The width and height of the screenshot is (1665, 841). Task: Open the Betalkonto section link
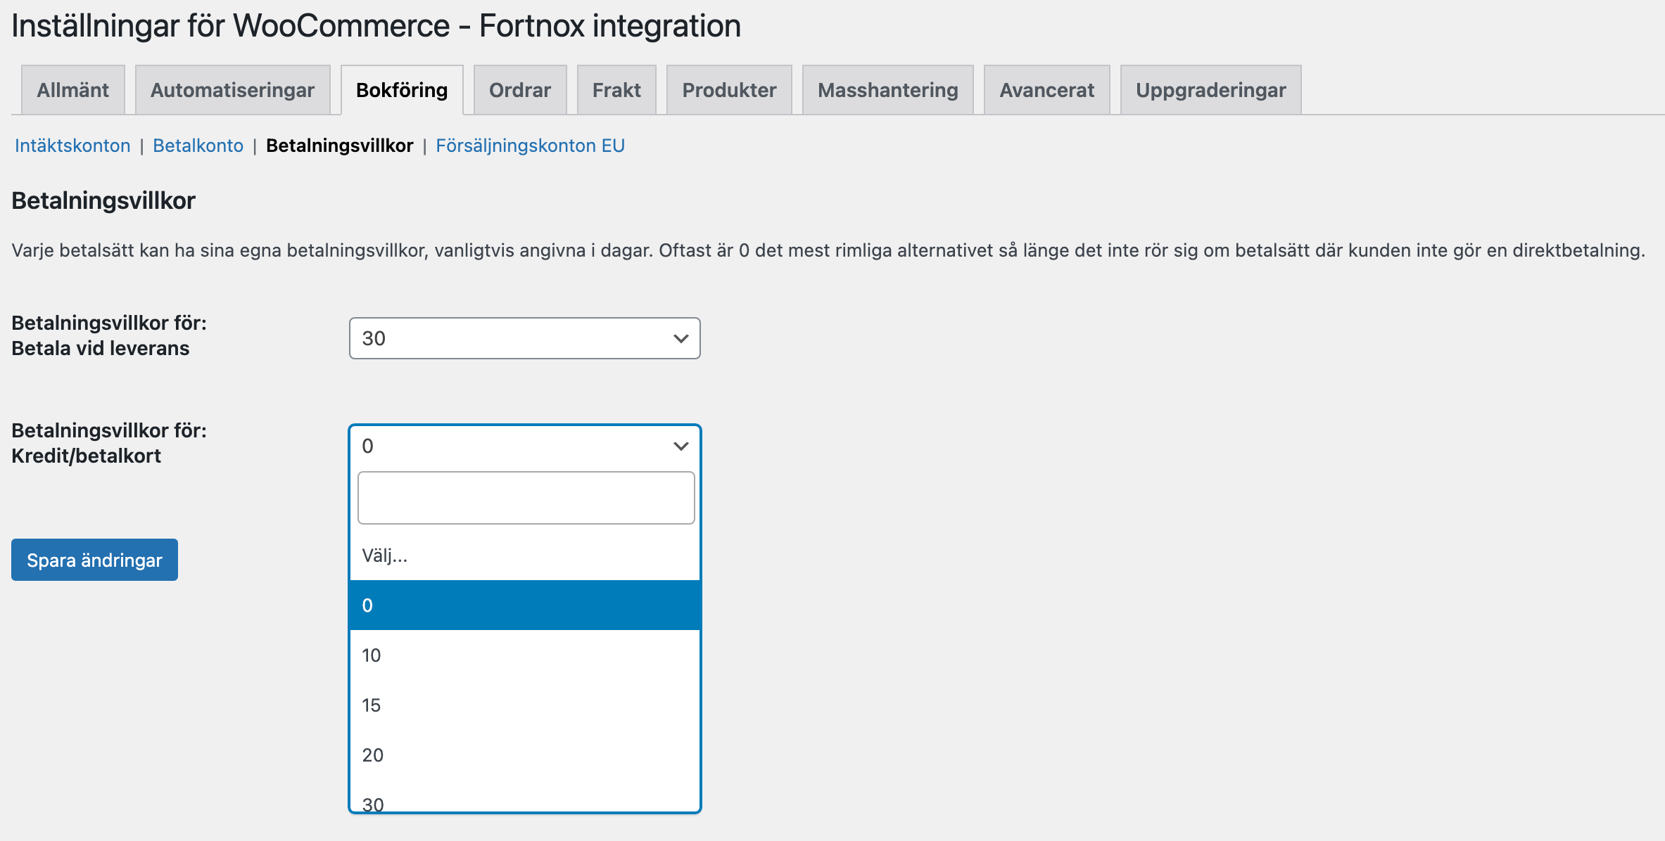pyautogui.click(x=199, y=146)
